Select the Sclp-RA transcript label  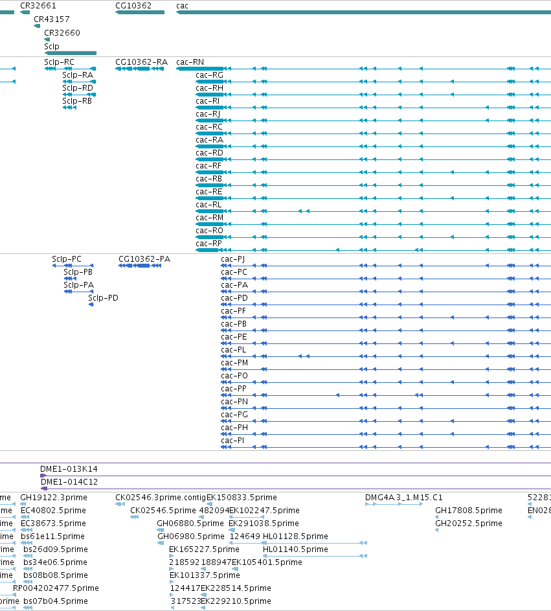78,75
